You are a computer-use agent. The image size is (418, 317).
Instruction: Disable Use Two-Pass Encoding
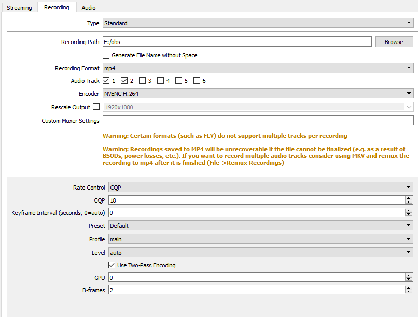click(x=112, y=265)
